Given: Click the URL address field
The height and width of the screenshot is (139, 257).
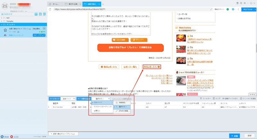Looking at the screenshot, I should [x=131, y=9].
